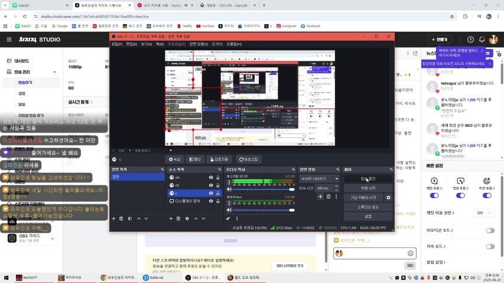
Task: Open audio mixer three-dot menu at bottom
Action: click(x=237, y=219)
